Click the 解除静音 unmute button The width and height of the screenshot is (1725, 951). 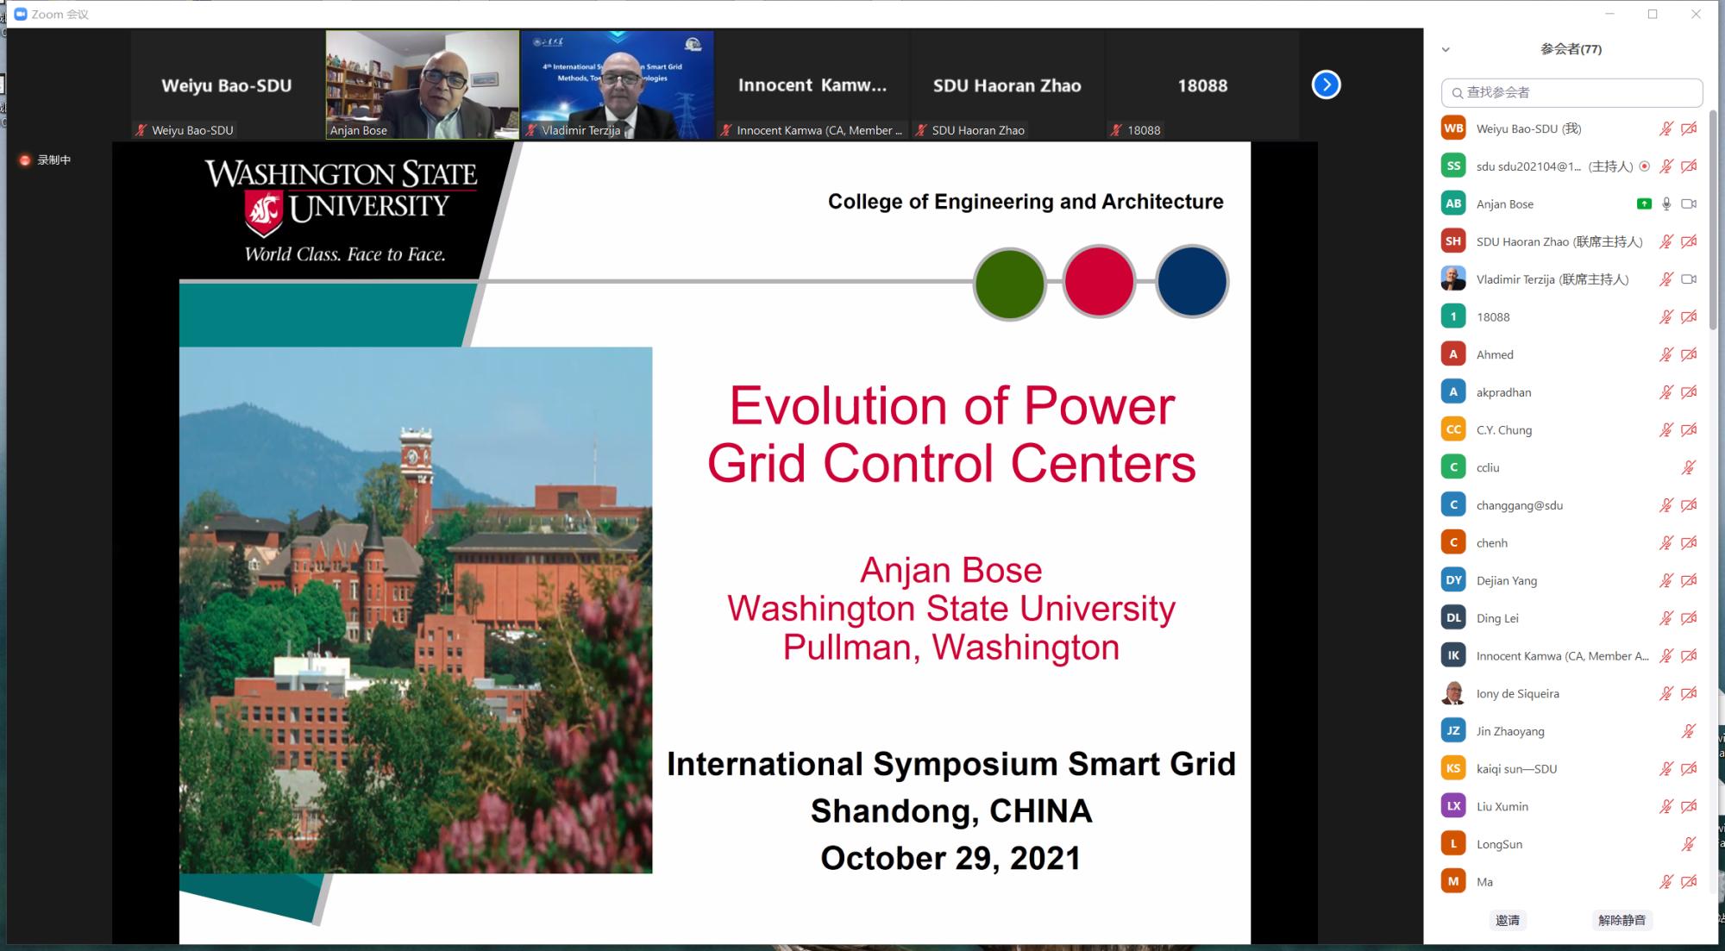1621,920
